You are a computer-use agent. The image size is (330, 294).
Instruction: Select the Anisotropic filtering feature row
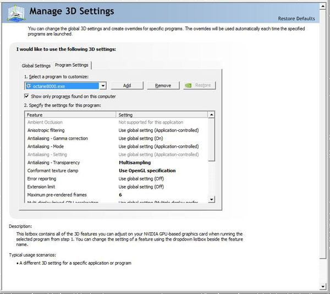117,130
